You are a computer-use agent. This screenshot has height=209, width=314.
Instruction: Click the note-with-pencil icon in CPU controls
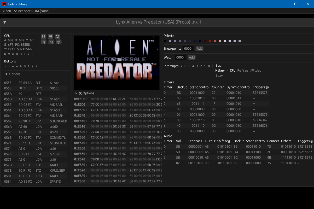pyautogui.click(x=59, y=42)
